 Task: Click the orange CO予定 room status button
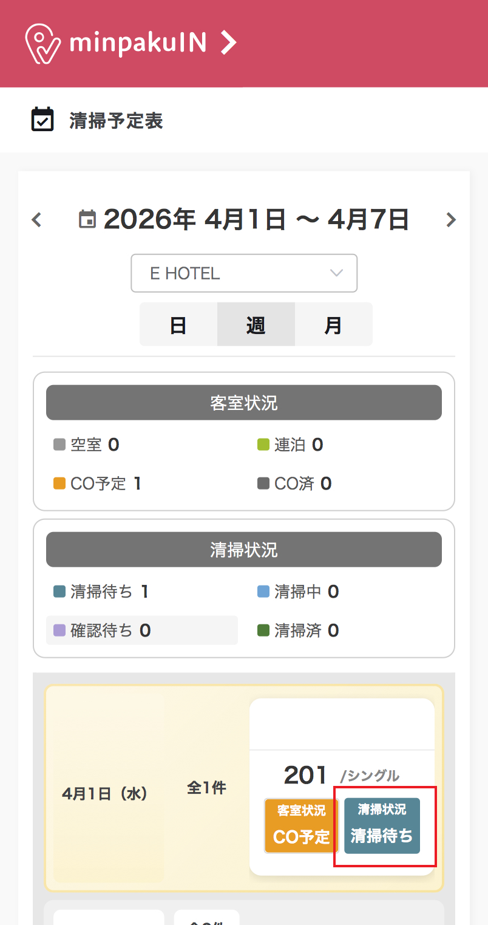tap(301, 825)
